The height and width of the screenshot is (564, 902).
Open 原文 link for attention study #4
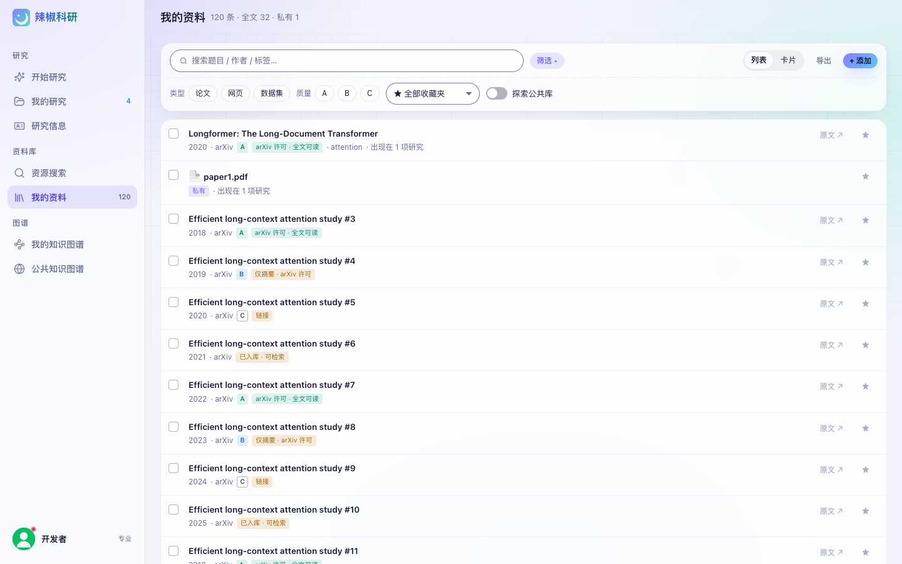click(x=831, y=263)
